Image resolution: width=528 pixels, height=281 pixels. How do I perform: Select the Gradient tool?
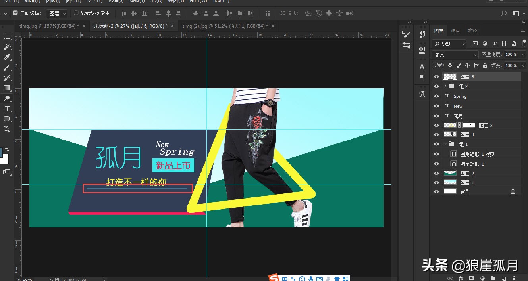(x=6, y=88)
